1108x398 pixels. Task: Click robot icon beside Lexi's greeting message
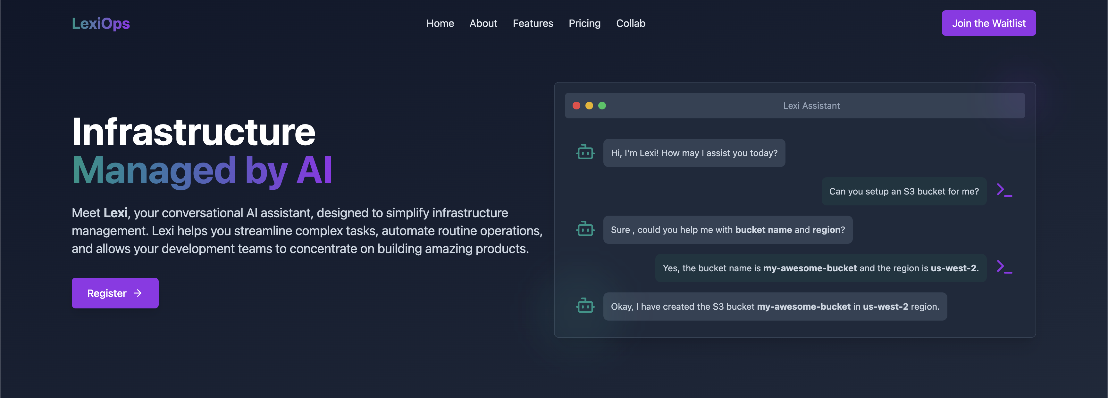585,152
